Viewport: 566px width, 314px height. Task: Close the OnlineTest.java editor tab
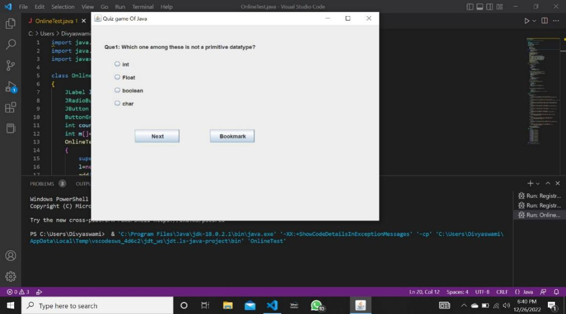(84, 21)
